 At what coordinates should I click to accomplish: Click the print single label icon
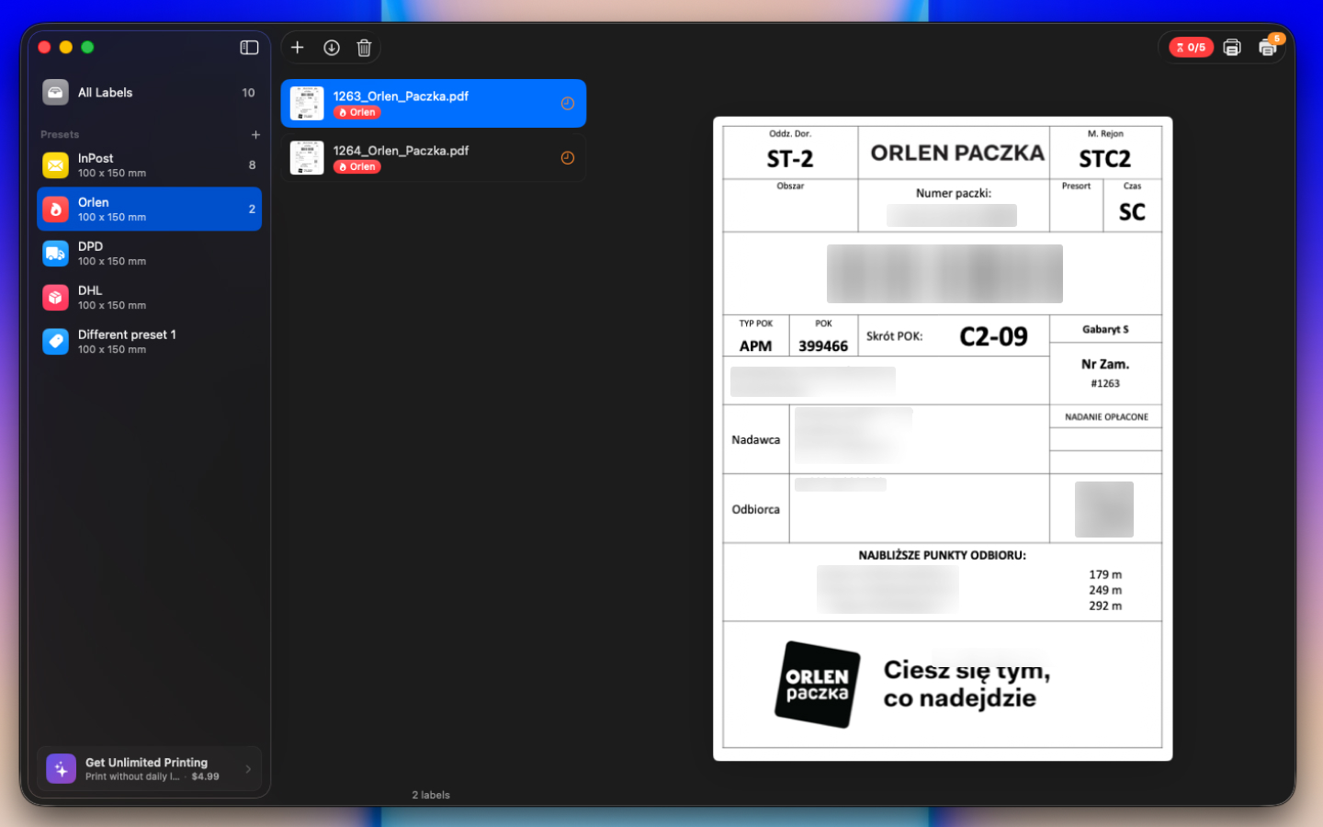click(x=1232, y=48)
